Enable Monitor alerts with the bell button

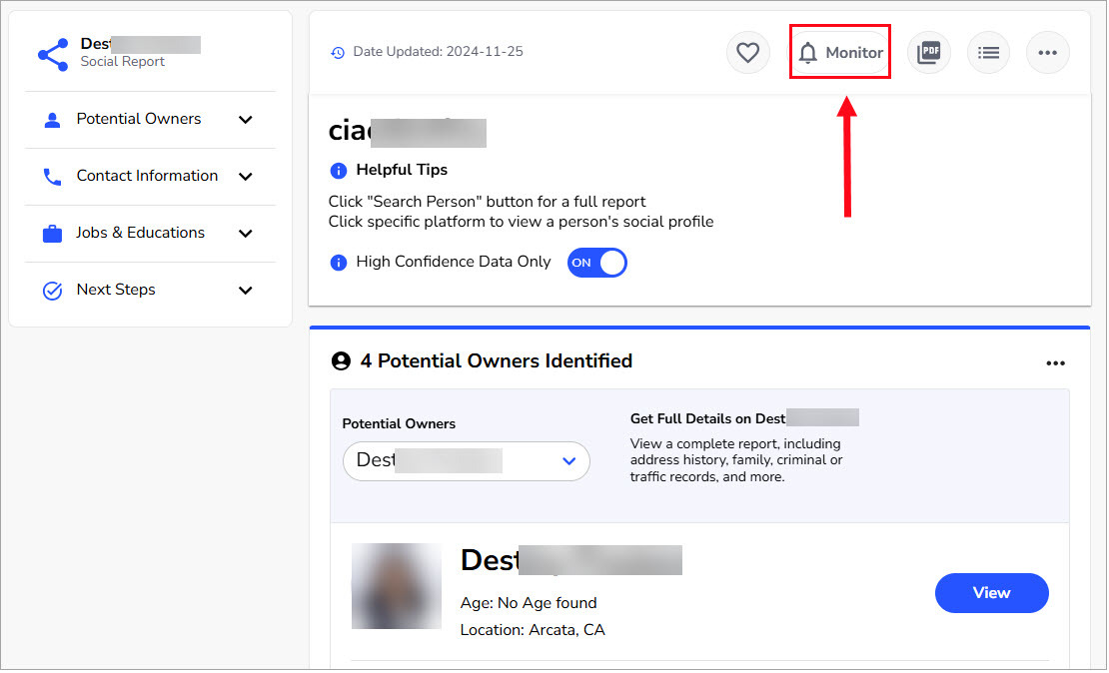coord(839,51)
